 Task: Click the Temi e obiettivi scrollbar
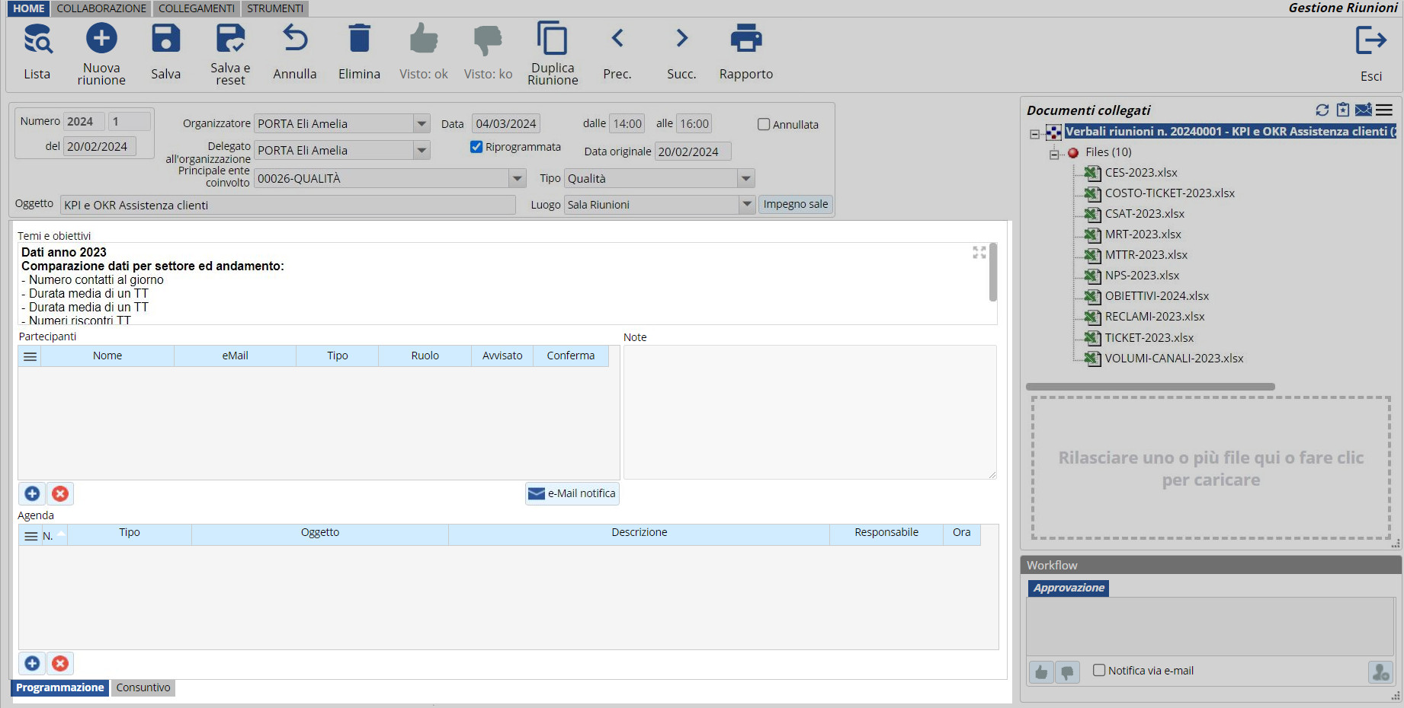[992, 273]
